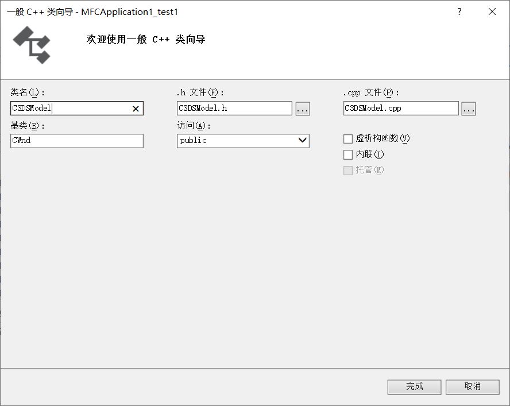Image resolution: width=510 pixels, height=406 pixels.
Task: Click inside the 类名 input field
Action: pos(69,109)
